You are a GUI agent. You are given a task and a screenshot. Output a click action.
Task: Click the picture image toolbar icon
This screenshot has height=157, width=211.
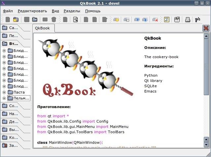[177, 20]
